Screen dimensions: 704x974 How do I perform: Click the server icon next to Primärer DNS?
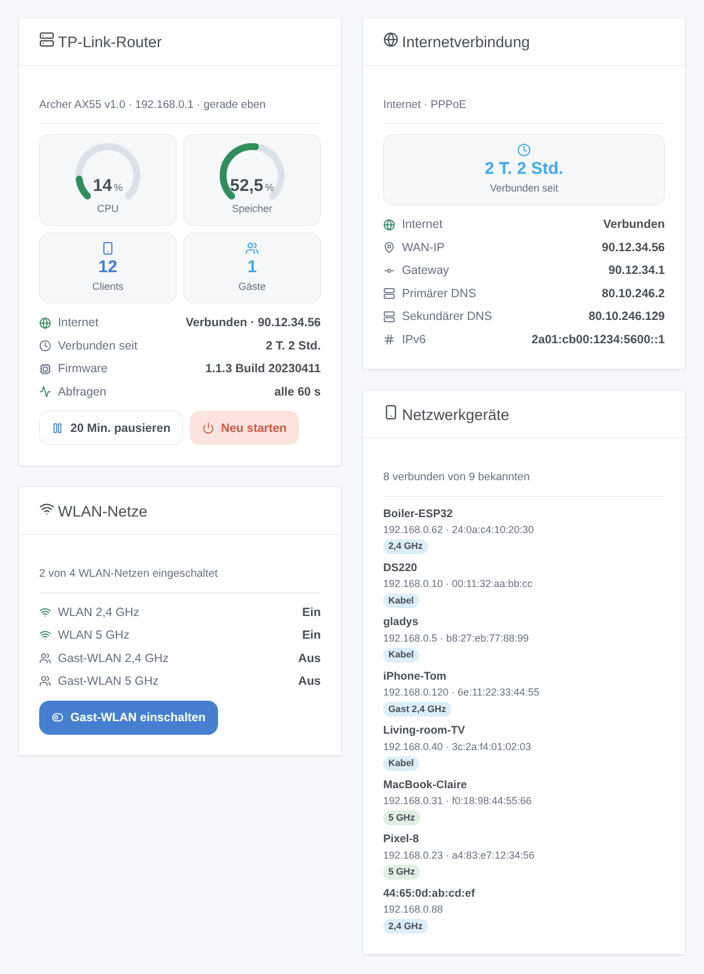pyautogui.click(x=389, y=294)
